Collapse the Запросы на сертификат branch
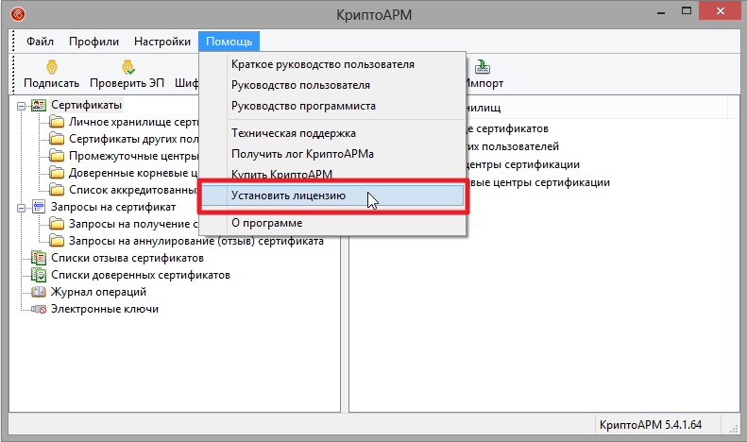Viewport: 747px width, 442px height. click(21, 208)
